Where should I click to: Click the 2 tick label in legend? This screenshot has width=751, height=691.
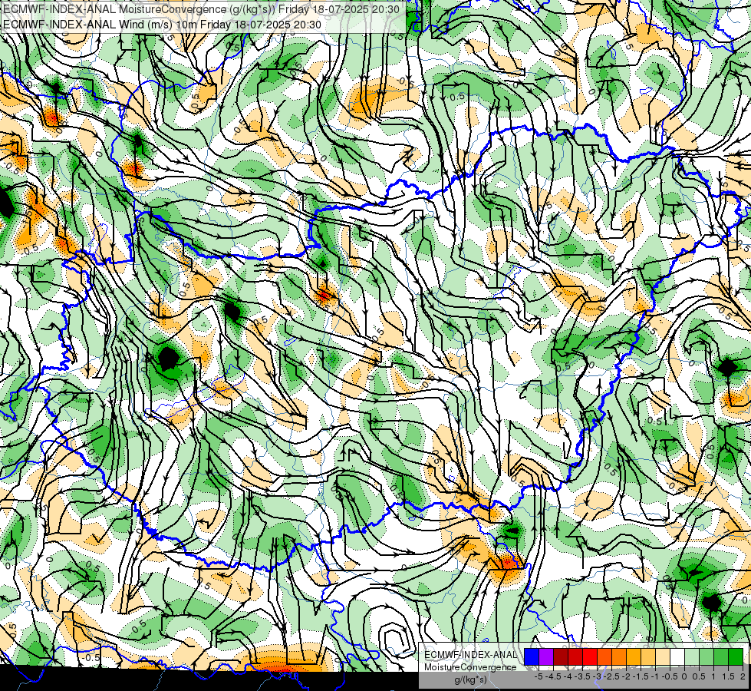click(x=743, y=676)
